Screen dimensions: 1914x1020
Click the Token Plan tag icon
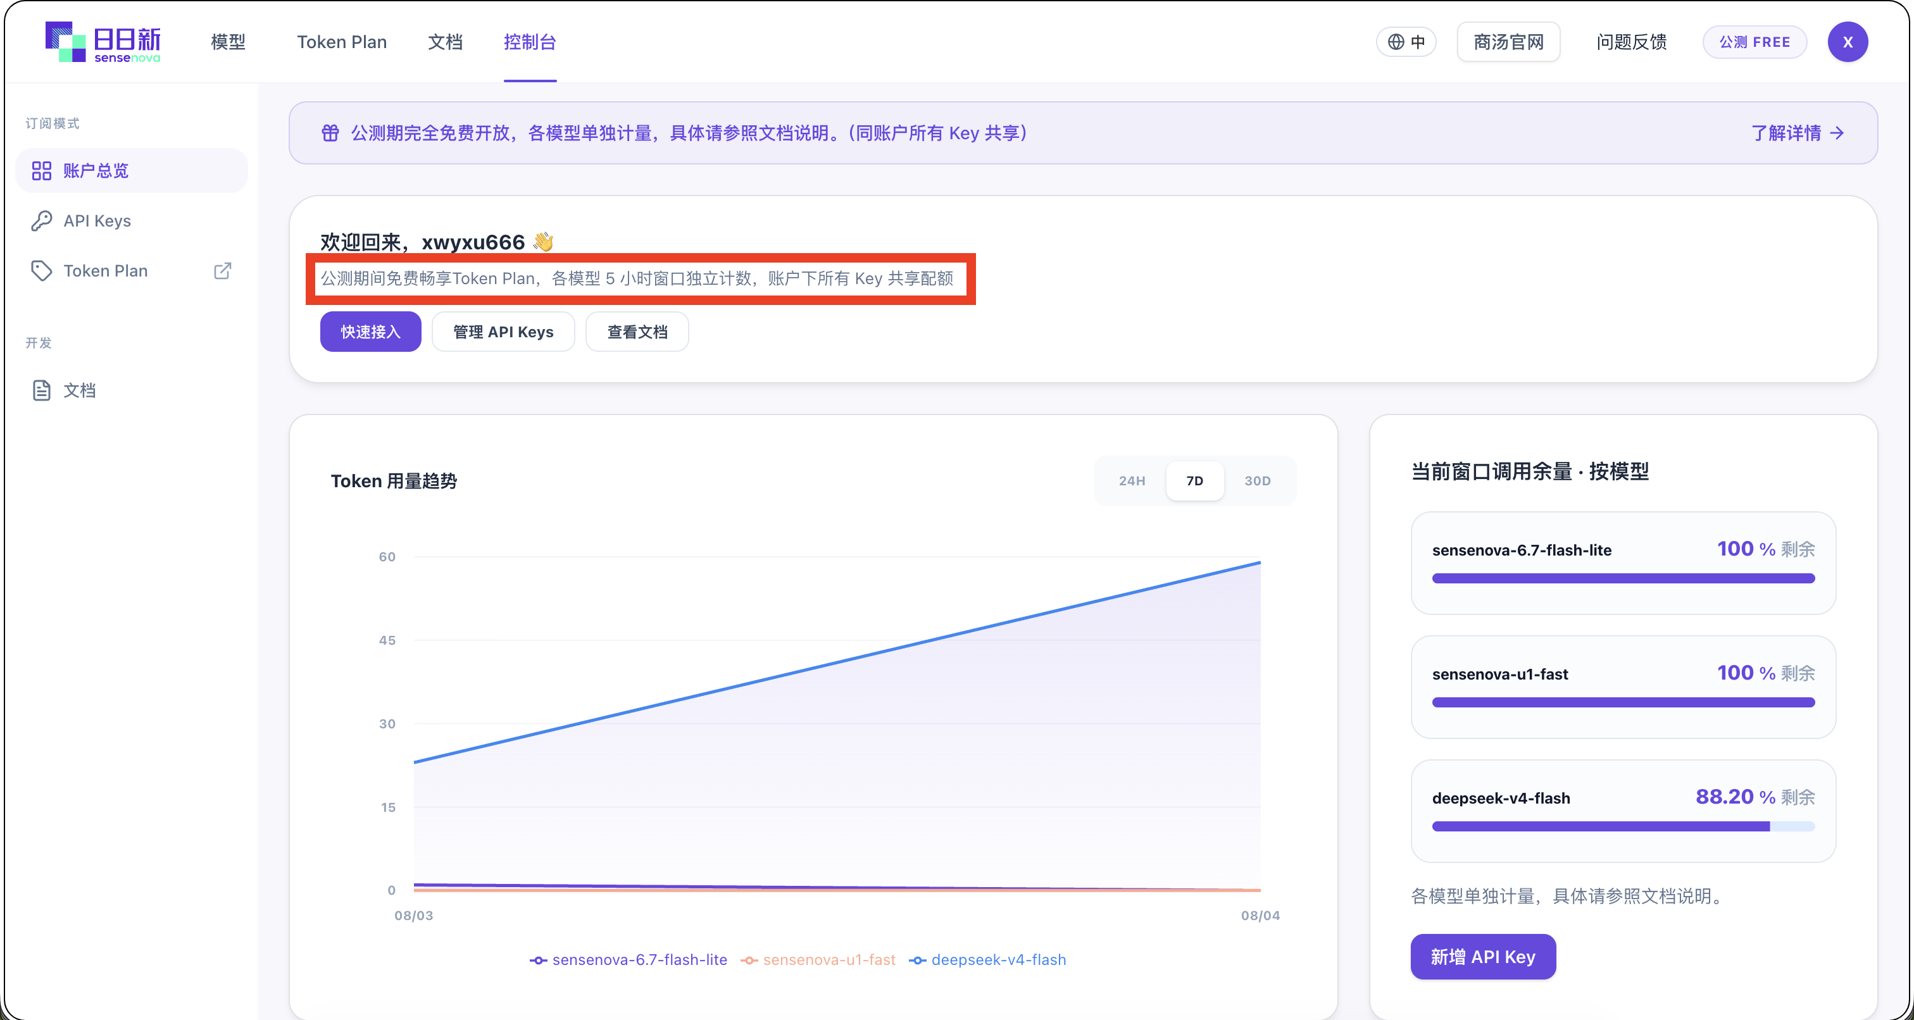coord(42,270)
